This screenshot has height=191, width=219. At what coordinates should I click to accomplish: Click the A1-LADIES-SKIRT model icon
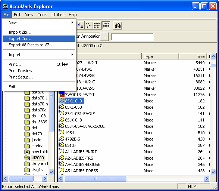point(61,152)
